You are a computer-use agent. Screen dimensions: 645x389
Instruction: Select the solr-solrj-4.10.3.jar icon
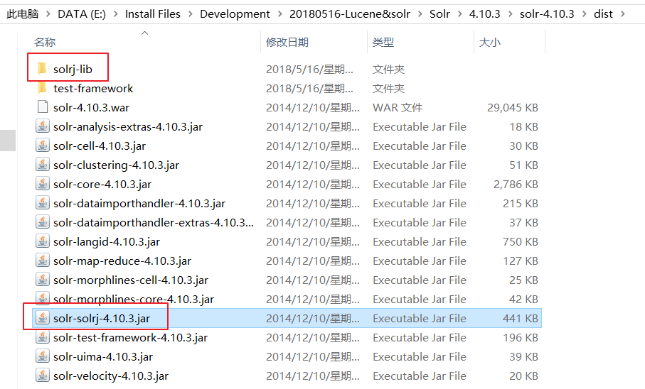pos(43,318)
